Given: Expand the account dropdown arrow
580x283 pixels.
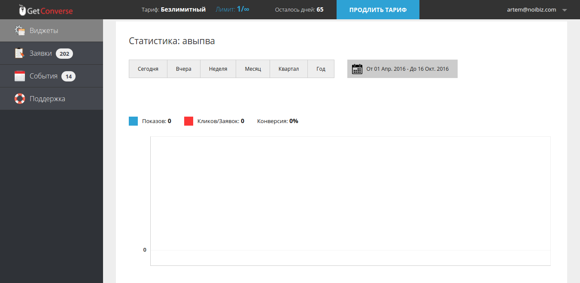Looking at the screenshot, I should click(565, 10).
